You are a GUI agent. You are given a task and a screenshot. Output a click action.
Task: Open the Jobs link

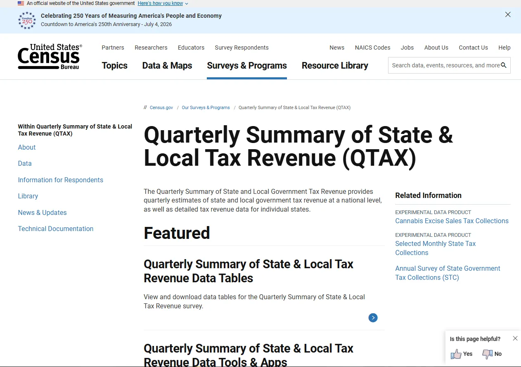[x=407, y=48]
